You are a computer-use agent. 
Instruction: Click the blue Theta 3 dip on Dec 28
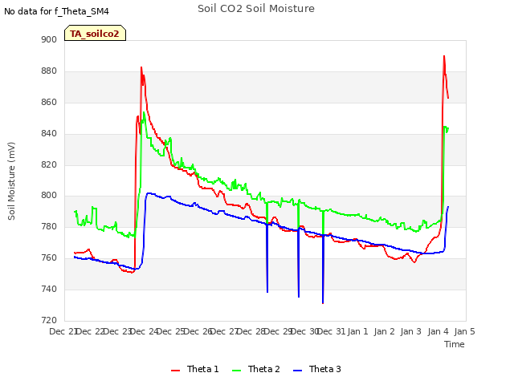pos(267,291)
